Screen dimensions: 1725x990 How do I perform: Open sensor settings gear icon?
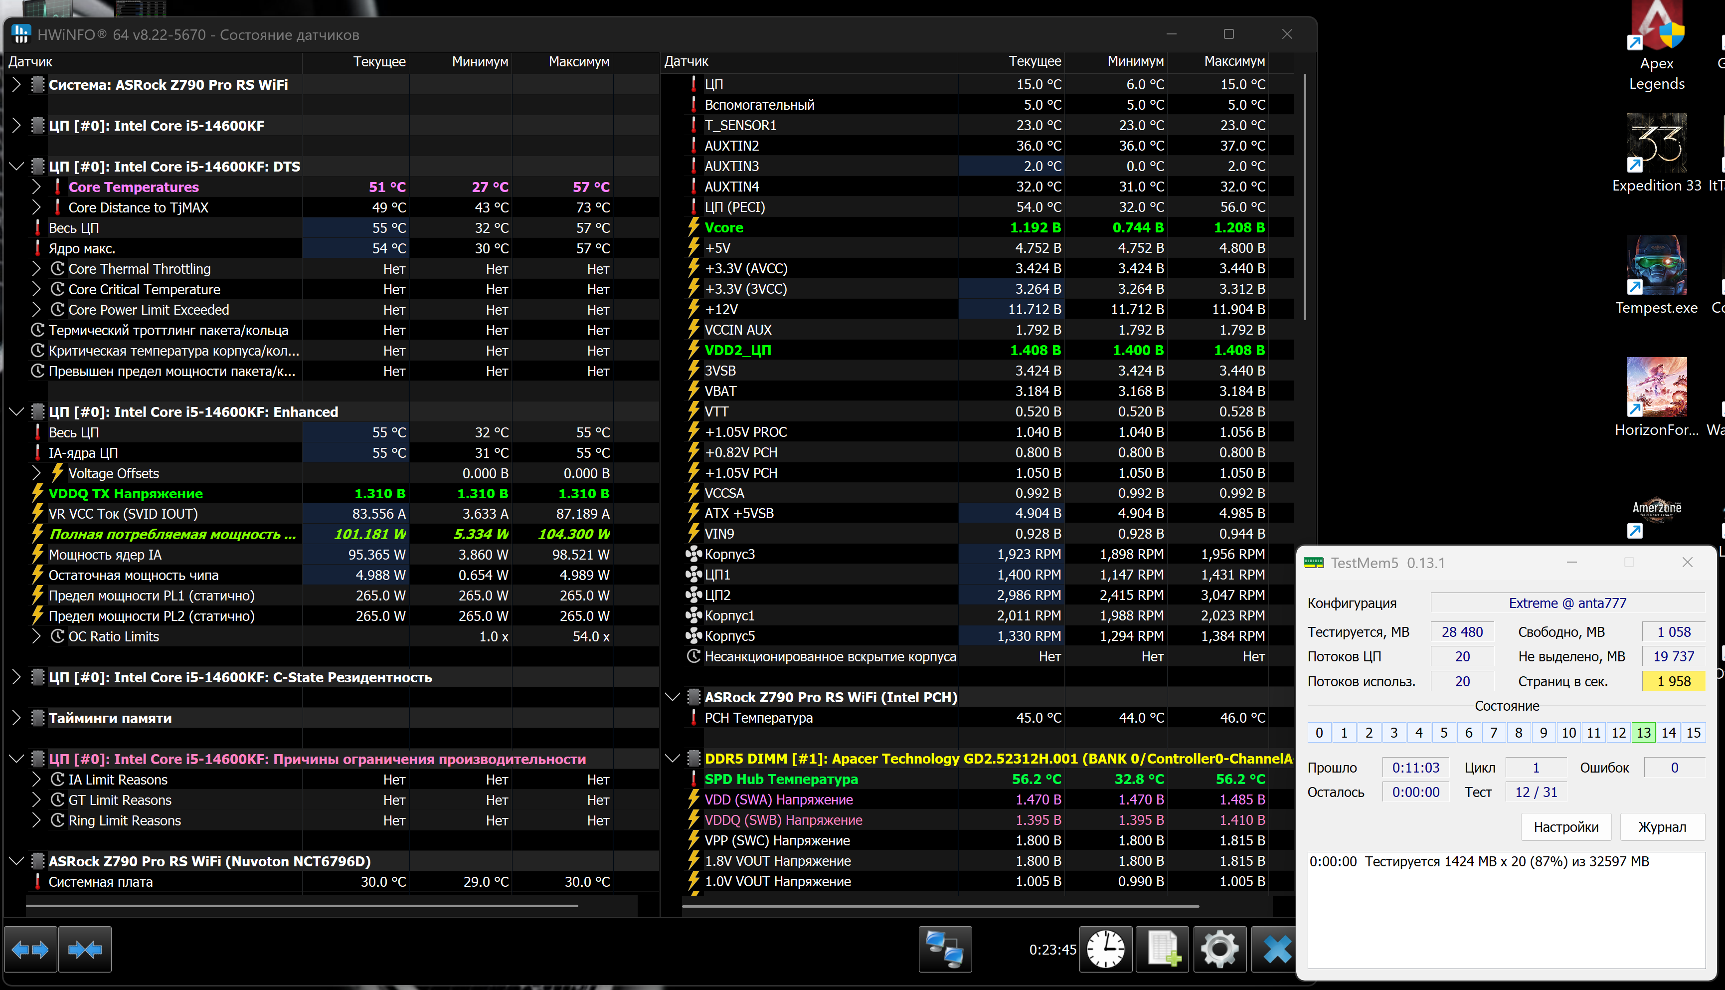(1219, 949)
